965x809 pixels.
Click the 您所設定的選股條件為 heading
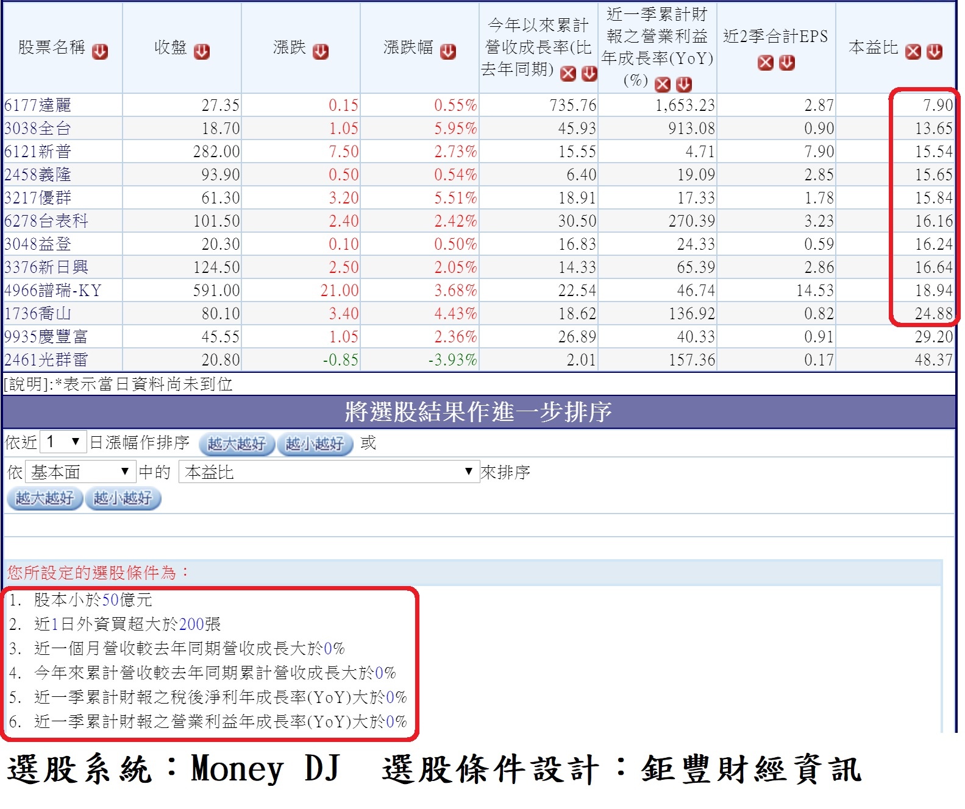[99, 573]
